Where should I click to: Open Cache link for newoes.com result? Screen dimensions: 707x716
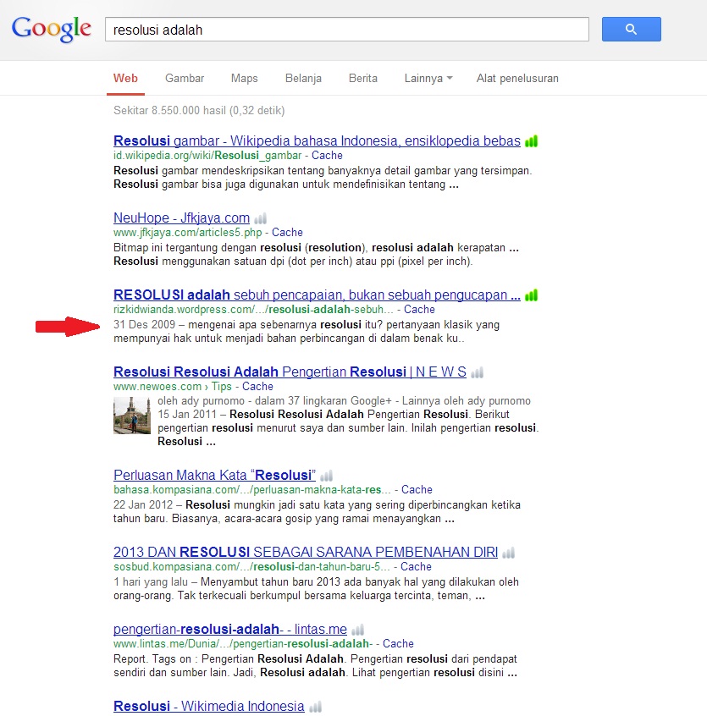coord(257,387)
